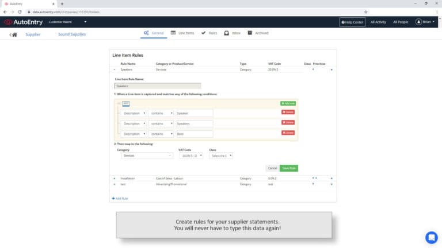Screen dimensions: 442x248
Task: Collapse the Speakers rule row
Action: click(x=115, y=69)
